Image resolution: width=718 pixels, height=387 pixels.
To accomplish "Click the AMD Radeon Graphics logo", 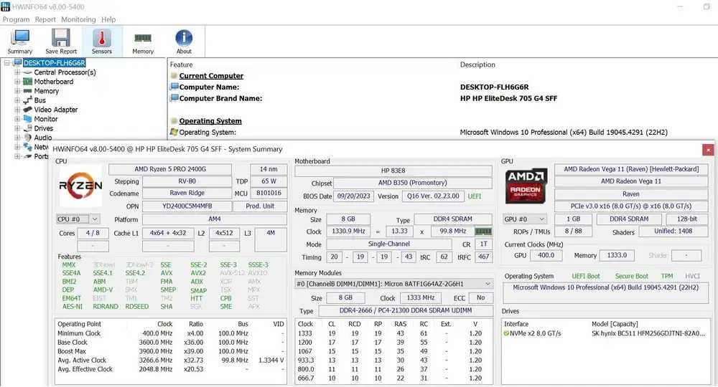I will tap(526, 186).
